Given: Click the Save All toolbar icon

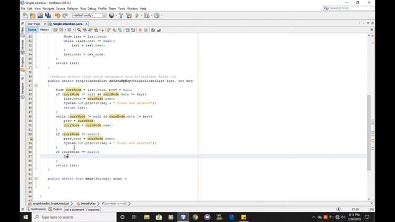Looking at the screenshot, I should click(48, 15).
